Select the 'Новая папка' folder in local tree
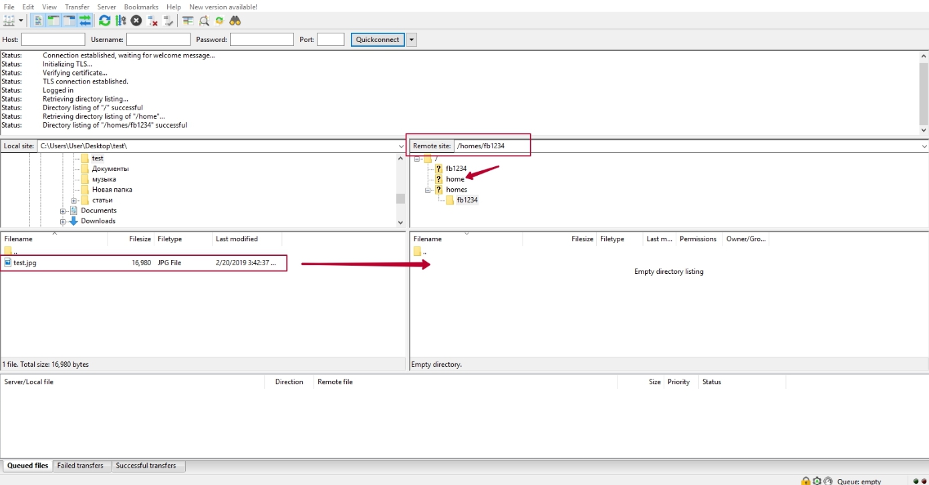 tap(112, 190)
